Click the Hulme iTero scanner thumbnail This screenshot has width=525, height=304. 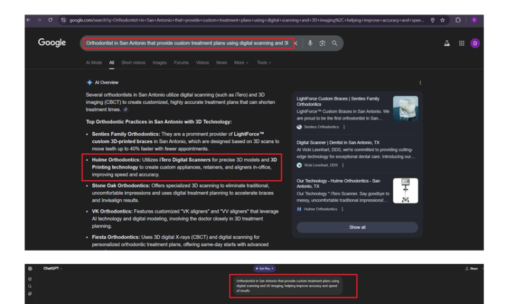click(x=405, y=190)
